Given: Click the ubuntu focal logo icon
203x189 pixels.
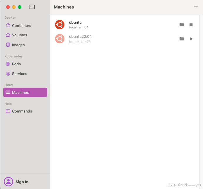Looking at the screenshot, I should tap(60, 25).
